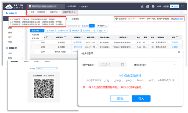This screenshot has width=188, height=113.
Task: Click the WeChat QR code image
Action: click(x=44, y=89)
